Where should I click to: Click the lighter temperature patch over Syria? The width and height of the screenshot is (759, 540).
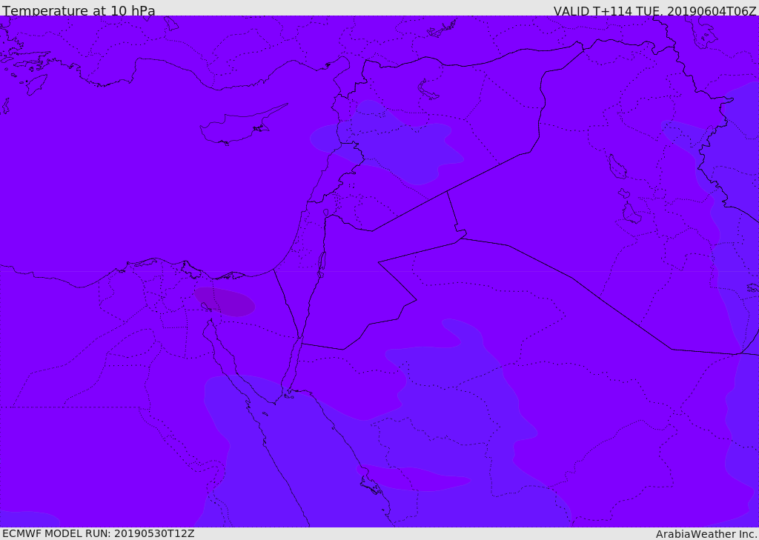coord(387,144)
